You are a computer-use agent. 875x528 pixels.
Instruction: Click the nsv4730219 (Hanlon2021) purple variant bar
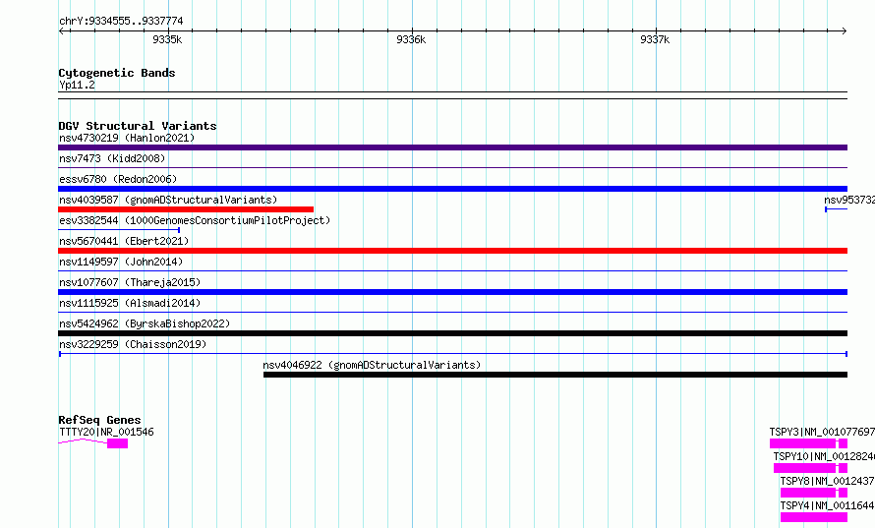[x=452, y=147]
